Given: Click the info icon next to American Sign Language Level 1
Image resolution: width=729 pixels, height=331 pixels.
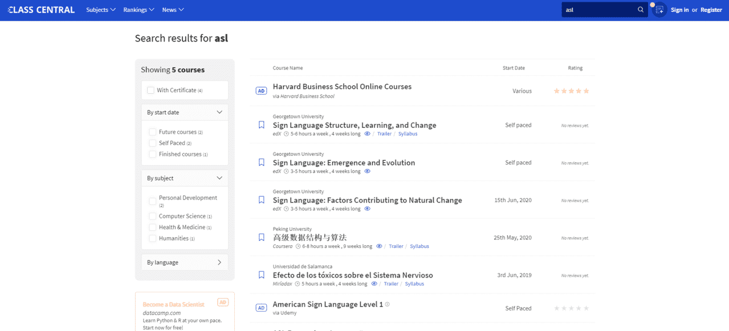Looking at the screenshot, I should [x=388, y=304].
